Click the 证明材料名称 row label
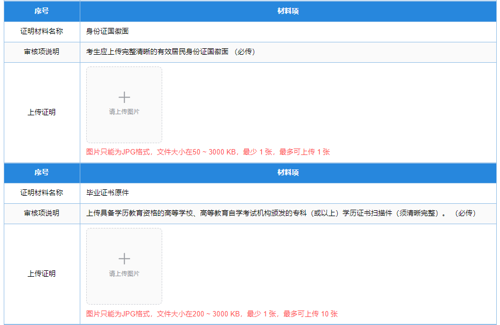This screenshot has width=500, height=325. 42,32
